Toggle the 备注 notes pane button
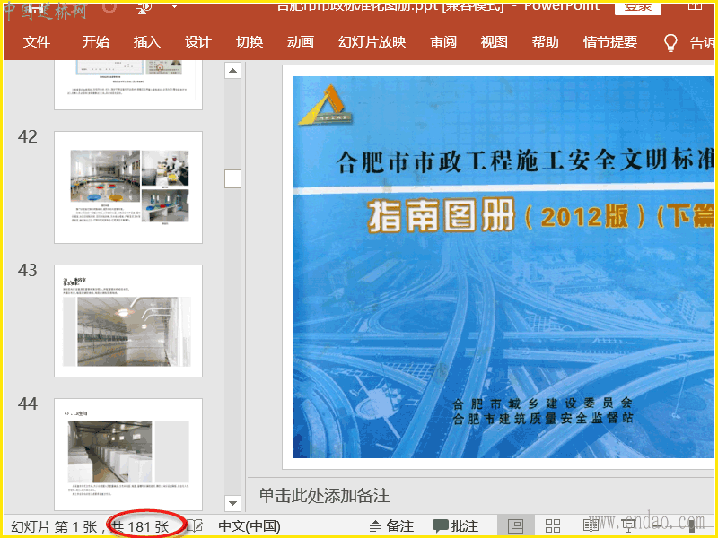The width and height of the screenshot is (718, 538). point(391,526)
